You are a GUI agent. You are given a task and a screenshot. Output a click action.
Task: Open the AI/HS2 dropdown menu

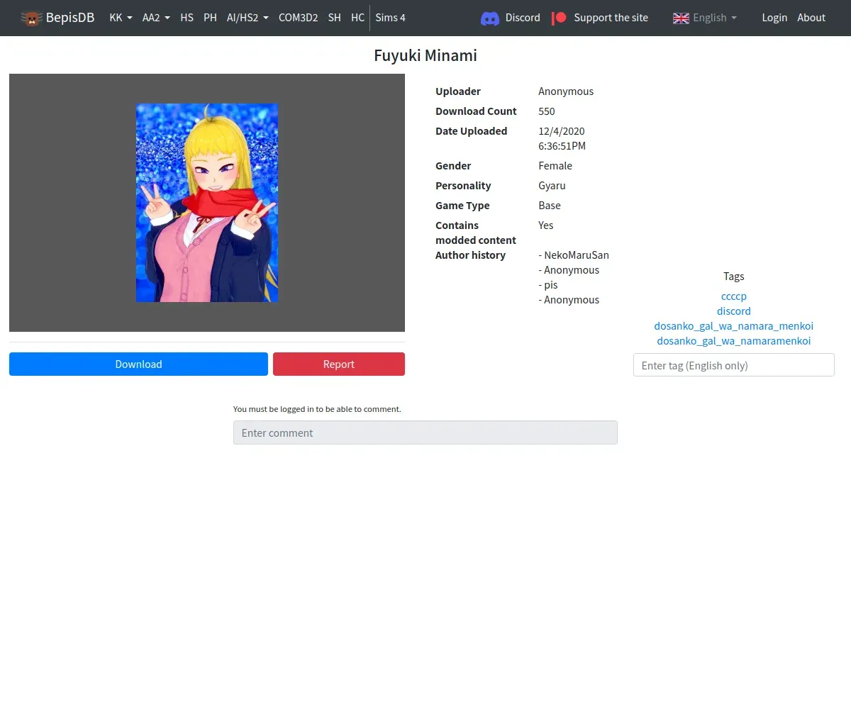[x=247, y=18]
